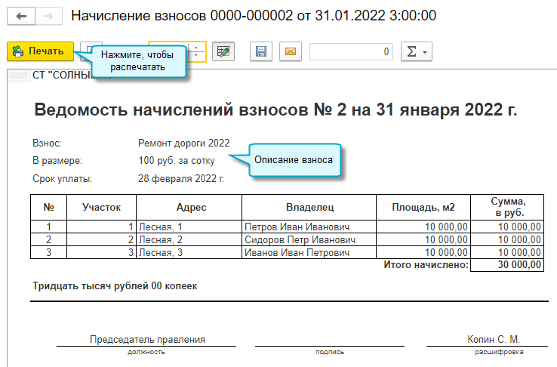This screenshot has width=557, height=367.
Task: Select the cell Лесная, 3
Action: (189, 252)
